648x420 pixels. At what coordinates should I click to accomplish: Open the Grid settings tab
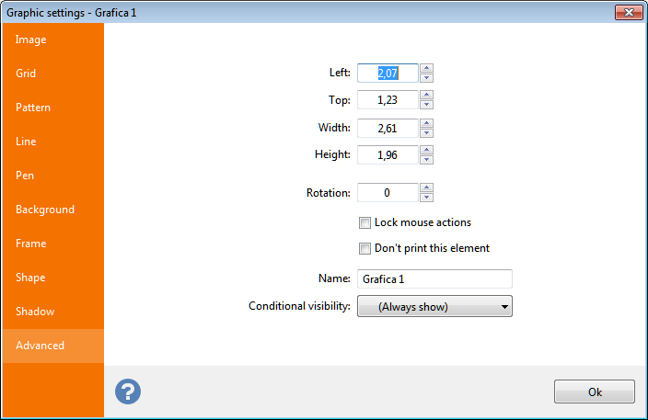(x=26, y=74)
